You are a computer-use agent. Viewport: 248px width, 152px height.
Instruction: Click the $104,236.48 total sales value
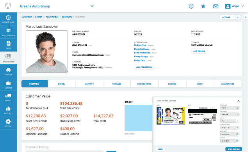[x=71, y=104]
